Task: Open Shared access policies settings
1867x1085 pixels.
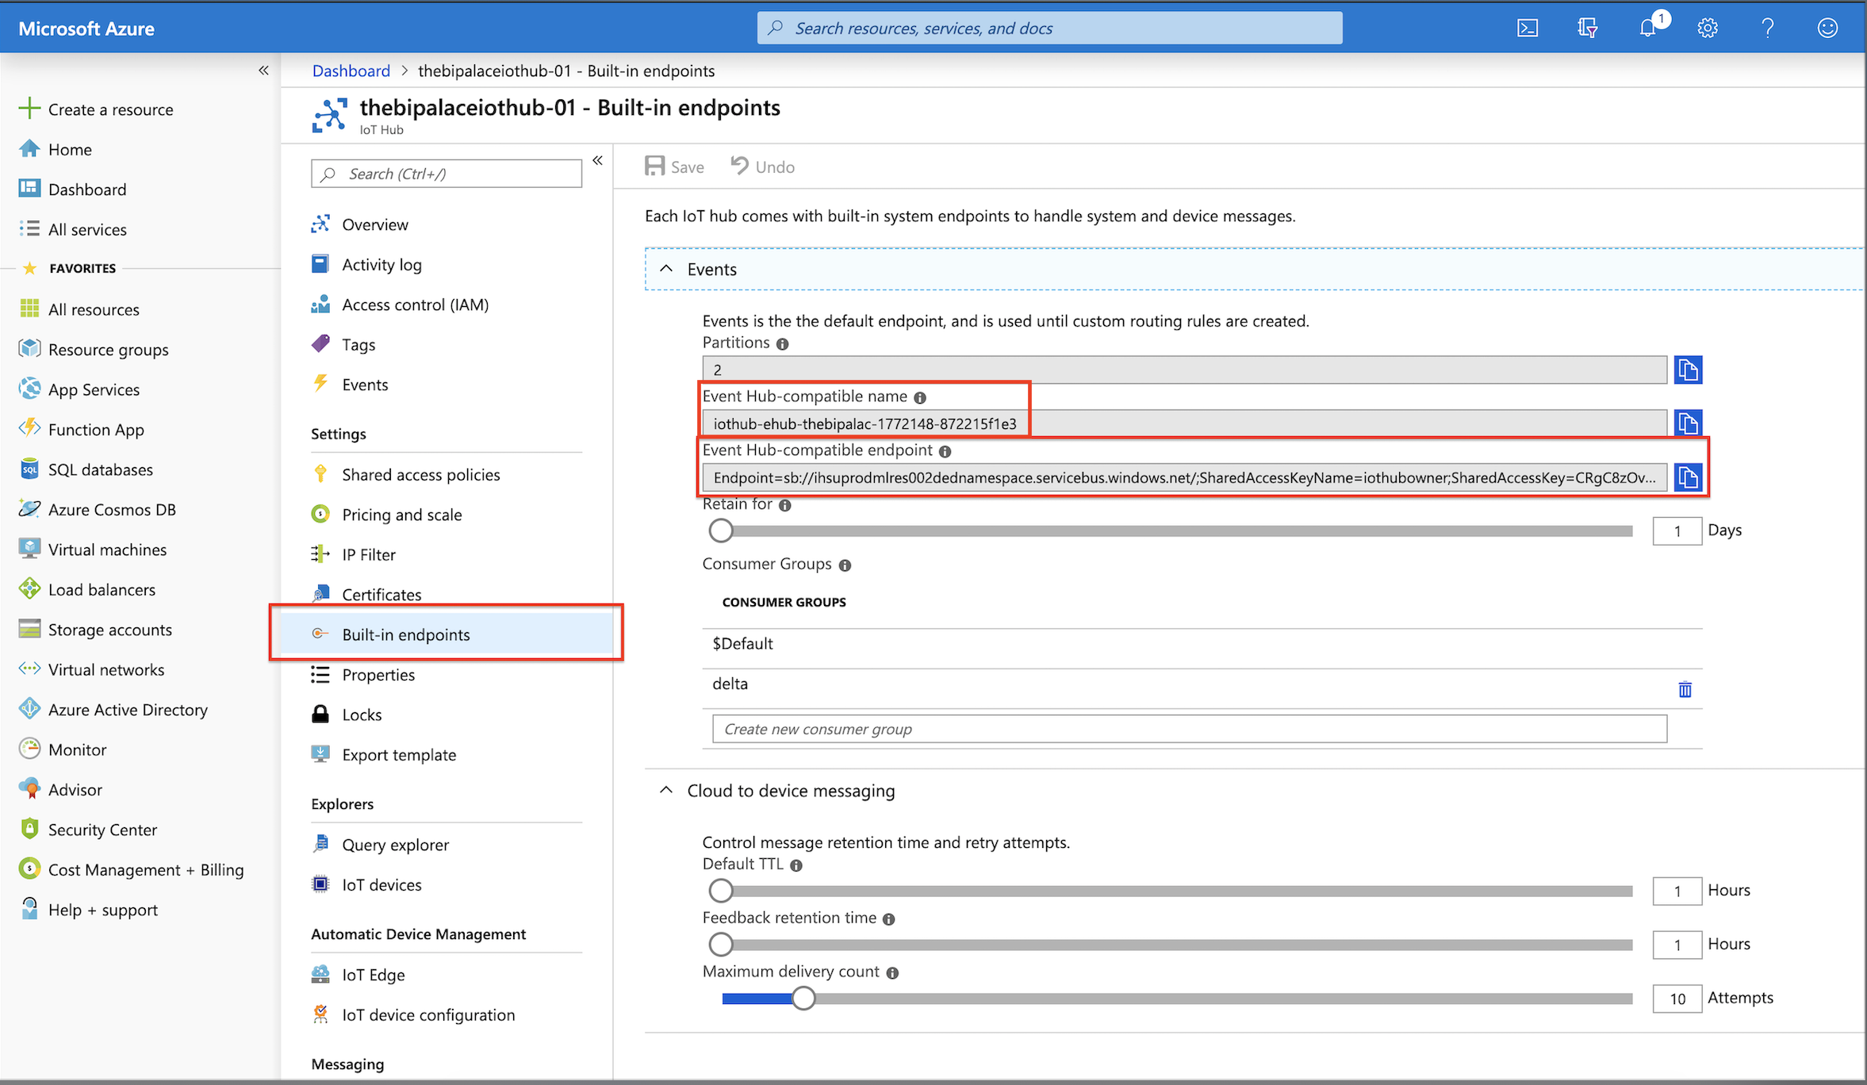Action: 420,474
